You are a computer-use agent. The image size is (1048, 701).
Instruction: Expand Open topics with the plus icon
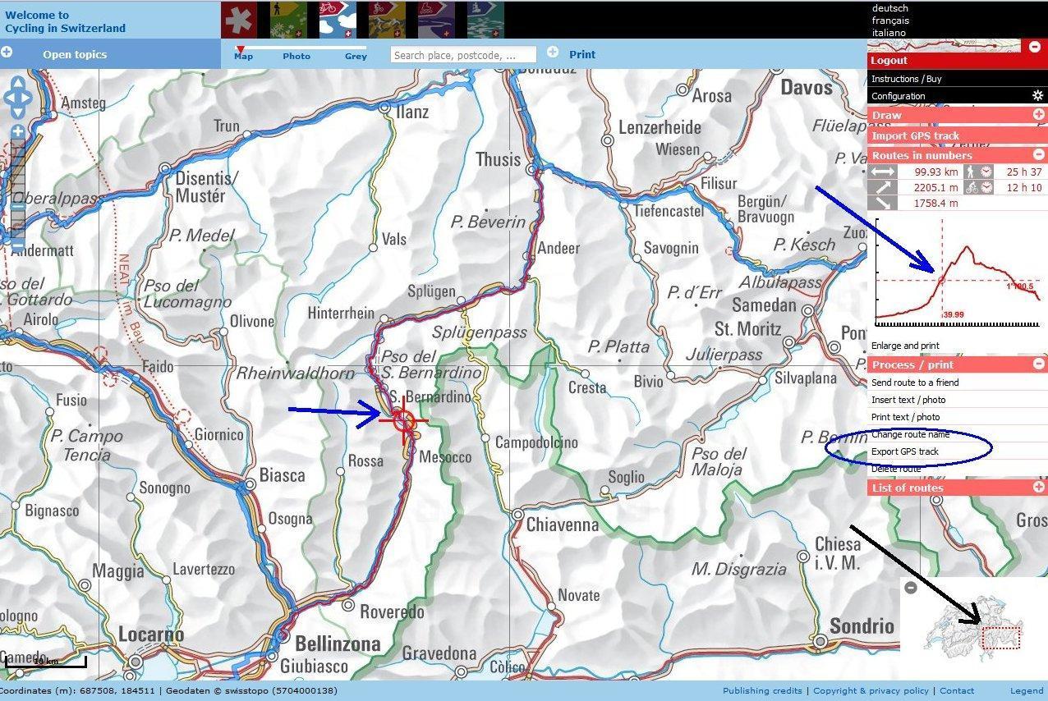7,53
